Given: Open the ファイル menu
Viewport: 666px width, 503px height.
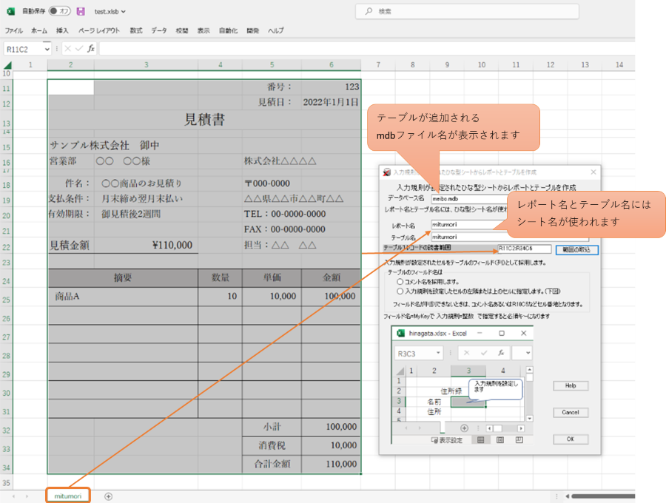Looking at the screenshot, I should coord(14,30).
